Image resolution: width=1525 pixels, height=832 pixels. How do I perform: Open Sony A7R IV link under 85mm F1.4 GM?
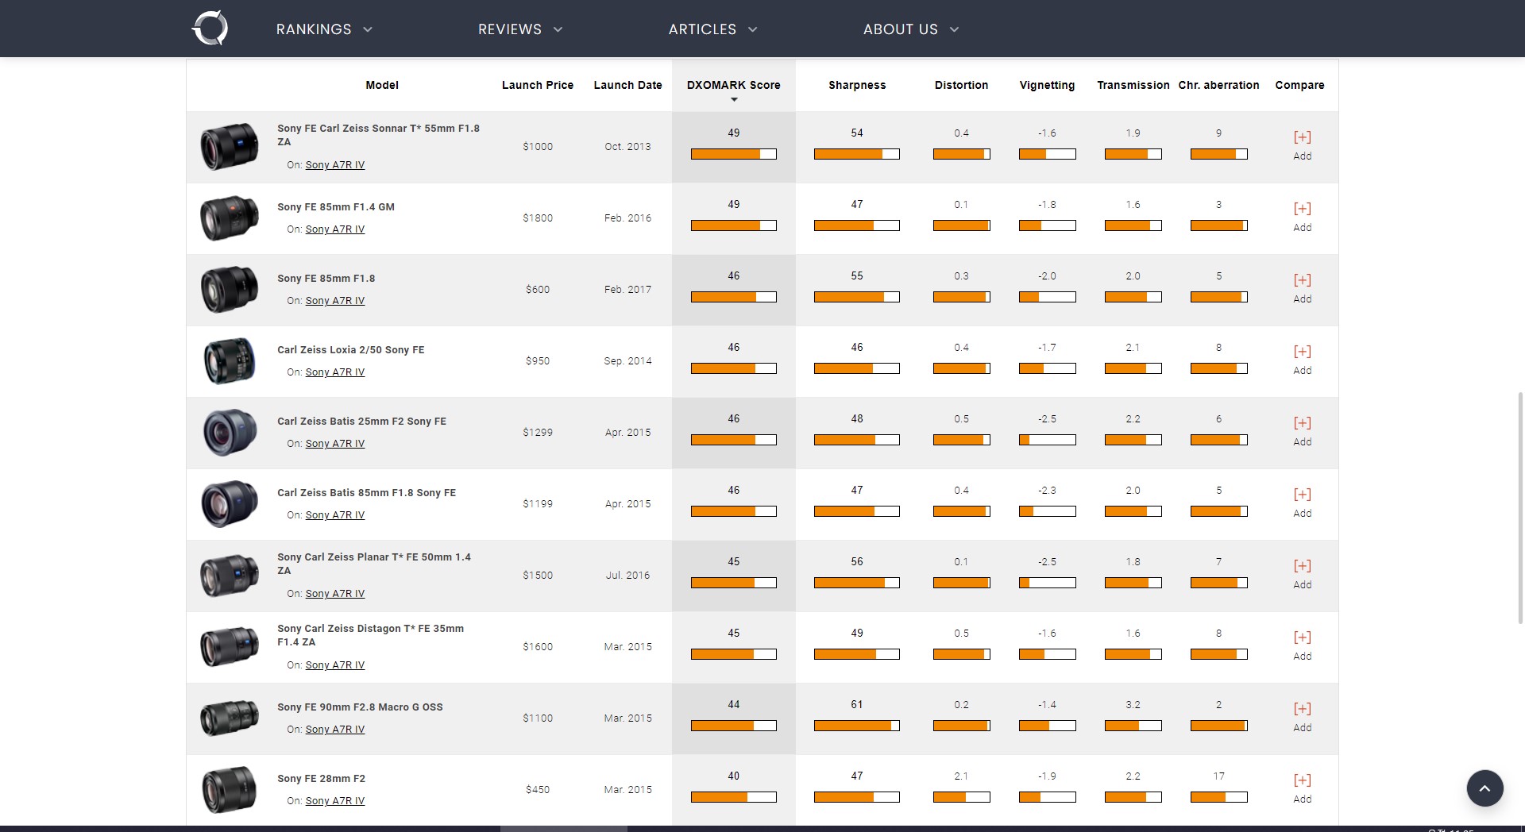(335, 229)
